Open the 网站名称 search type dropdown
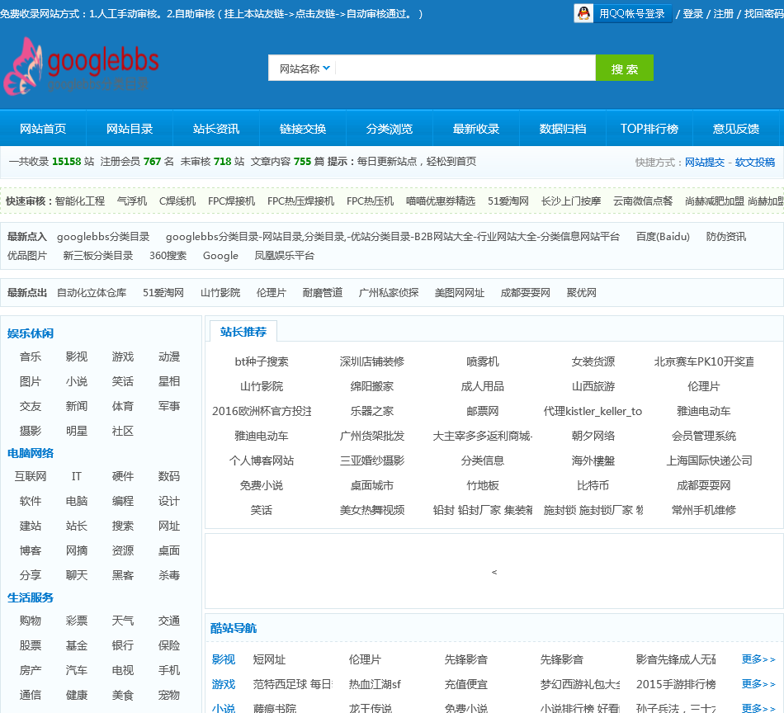Image resolution: width=784 pixels, height=713 pixels. point(304,68)
